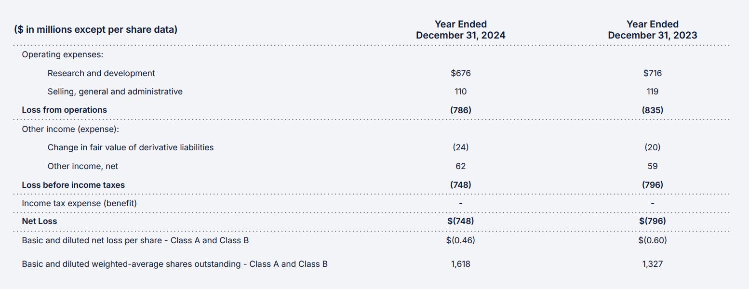Click 'Change in fair value of derivative liabilities'
Screen dimensions: 749x289
[x=130, y=147]
